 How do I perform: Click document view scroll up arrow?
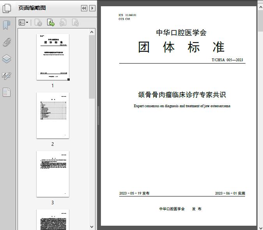coord(261,7)
